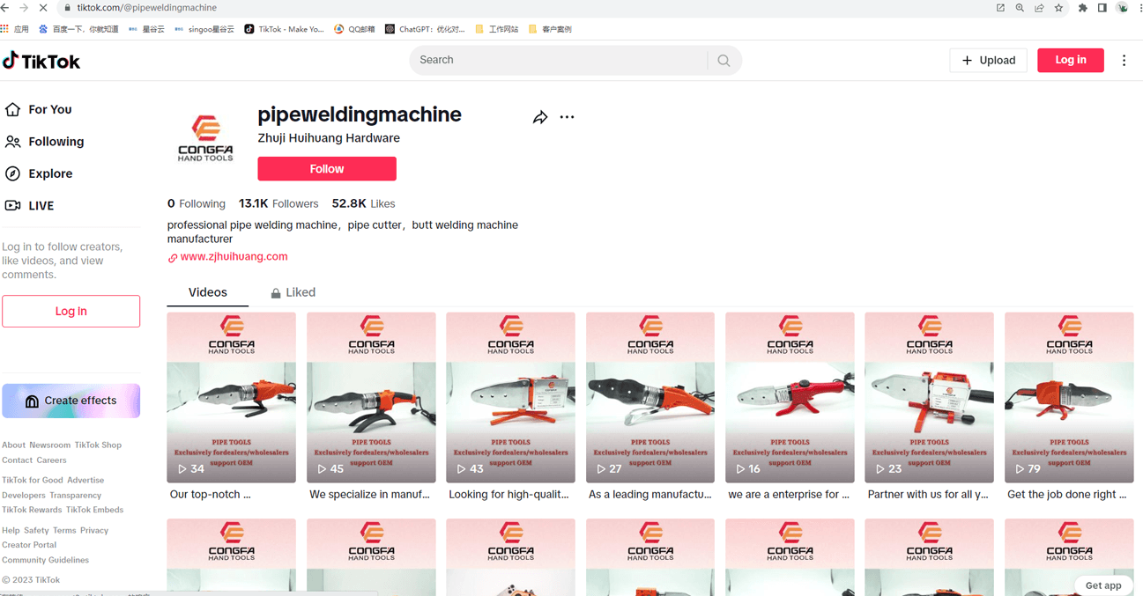Click the Get app button
This screenshot has width=1143, height=596.
tap(1103, 585)
